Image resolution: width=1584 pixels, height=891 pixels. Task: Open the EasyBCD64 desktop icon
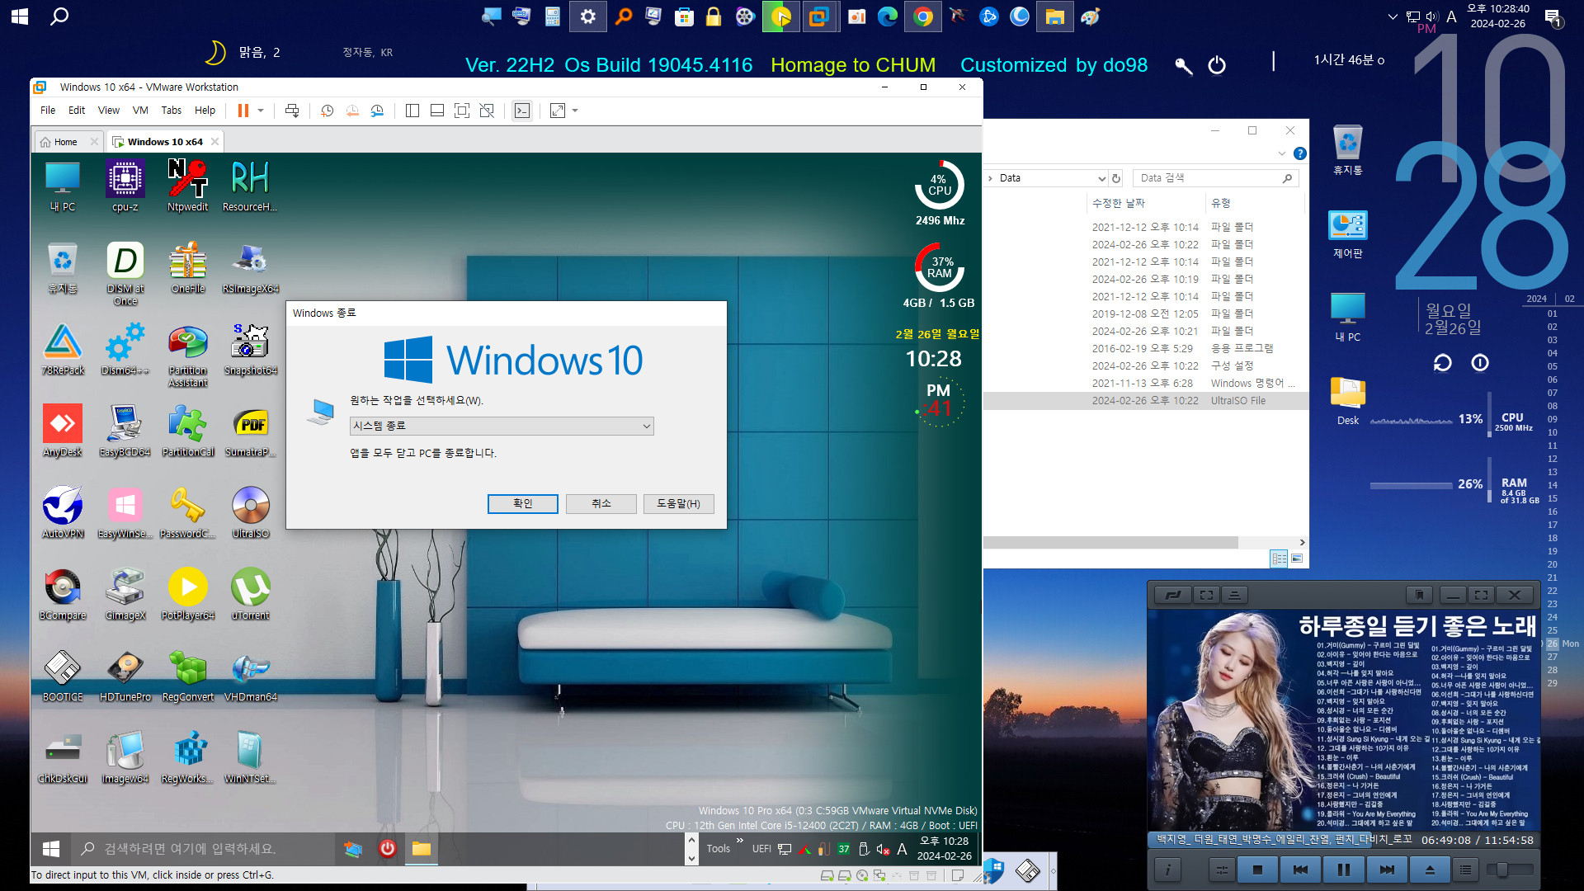(125, 431)
